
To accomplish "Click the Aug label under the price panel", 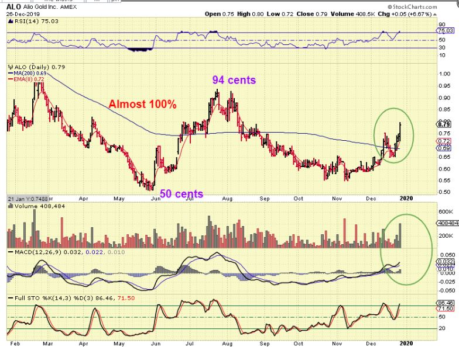I will 227,199.
